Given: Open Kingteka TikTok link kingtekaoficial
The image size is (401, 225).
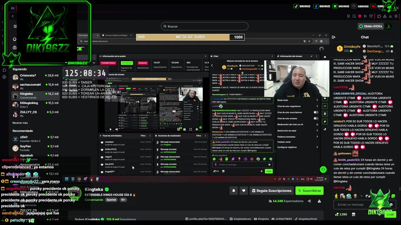Looking at the screenshot, I should 306,219.
